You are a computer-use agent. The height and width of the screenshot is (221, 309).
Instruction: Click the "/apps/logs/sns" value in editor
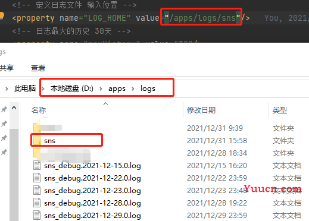(x=202, y=18)
